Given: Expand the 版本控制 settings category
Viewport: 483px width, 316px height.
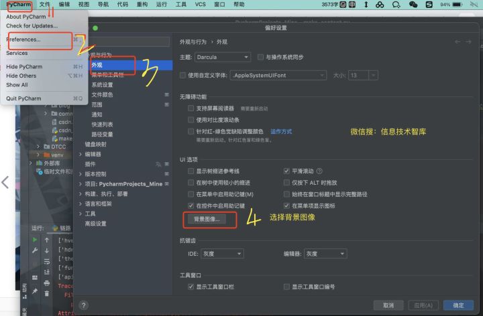Looking at the screenshot, I should click(80, 174).
